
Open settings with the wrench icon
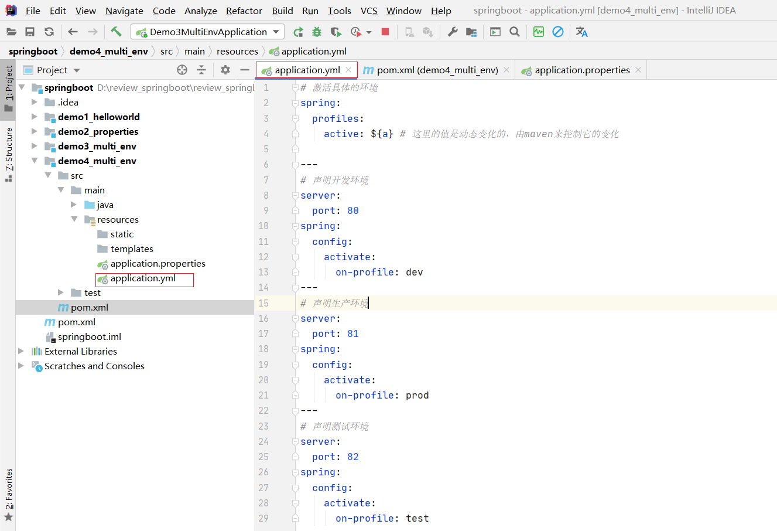click(x=453, y=32)
